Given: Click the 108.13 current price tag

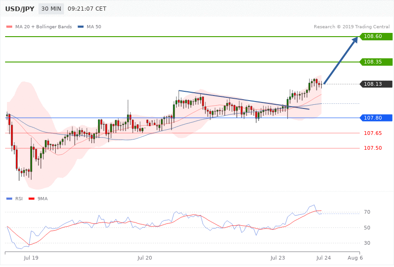Looking at the screenshot, I should point(376,84).
